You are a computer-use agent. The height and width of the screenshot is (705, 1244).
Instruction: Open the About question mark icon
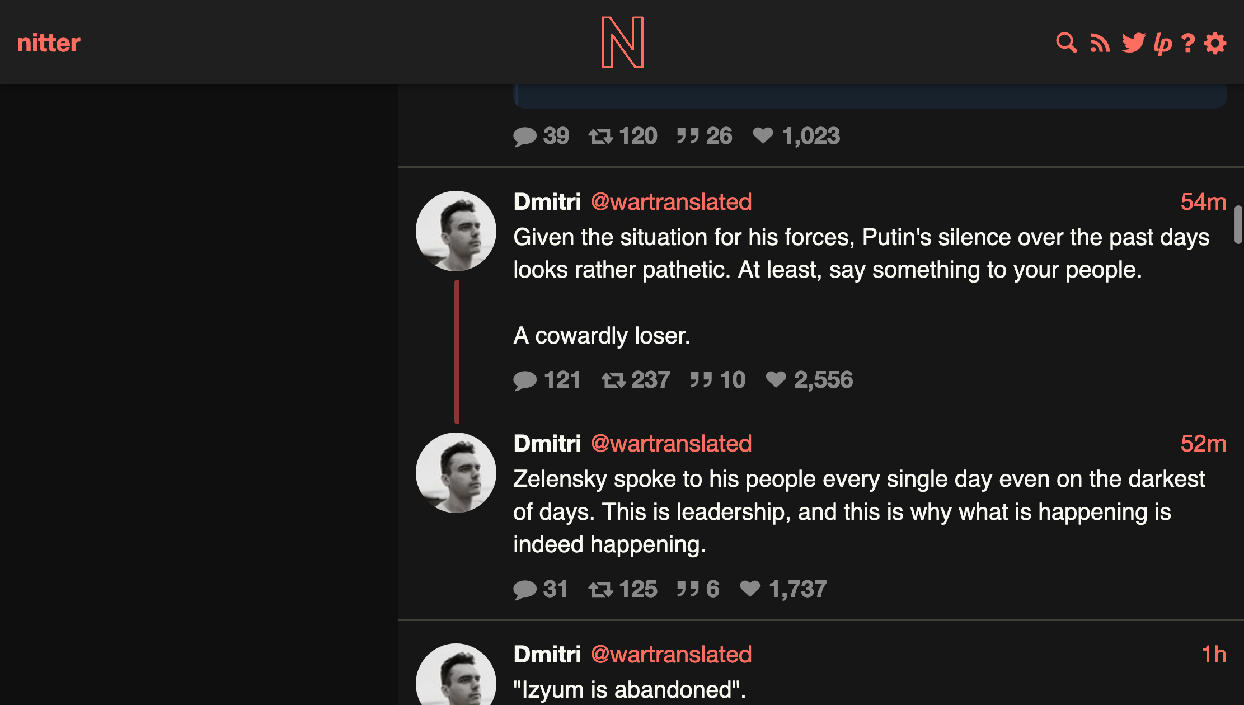1188,43
